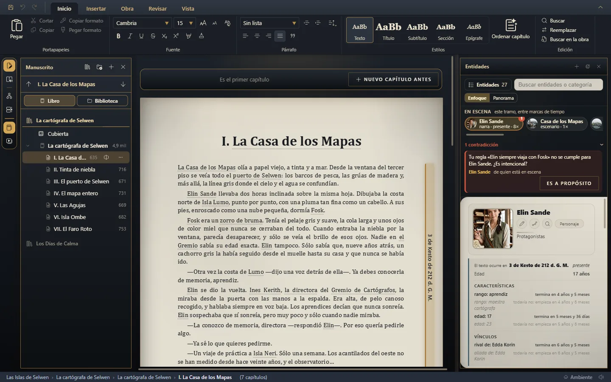The width and height of the screenshot is (611, 382).
Task: Open the Cambria font family dropdown
Action: tap(142, 23)
